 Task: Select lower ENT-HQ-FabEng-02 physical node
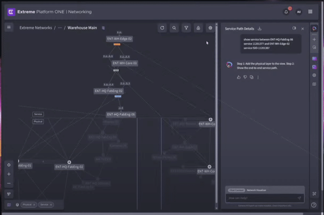pyautogui.click(x=69, y=167)
